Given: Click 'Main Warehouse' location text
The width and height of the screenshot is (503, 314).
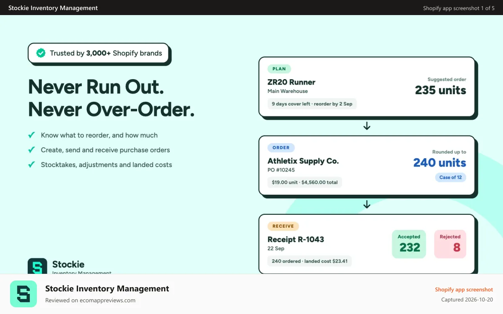Looking at the screenshot, I should (x=288, y=91).
